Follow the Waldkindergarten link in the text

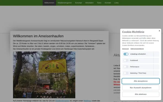click(x=62, y=101)
